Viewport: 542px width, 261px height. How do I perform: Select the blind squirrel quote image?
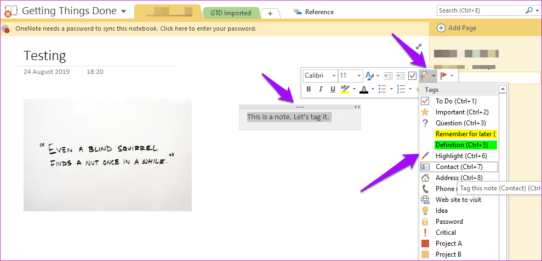[x=107, y=155]
